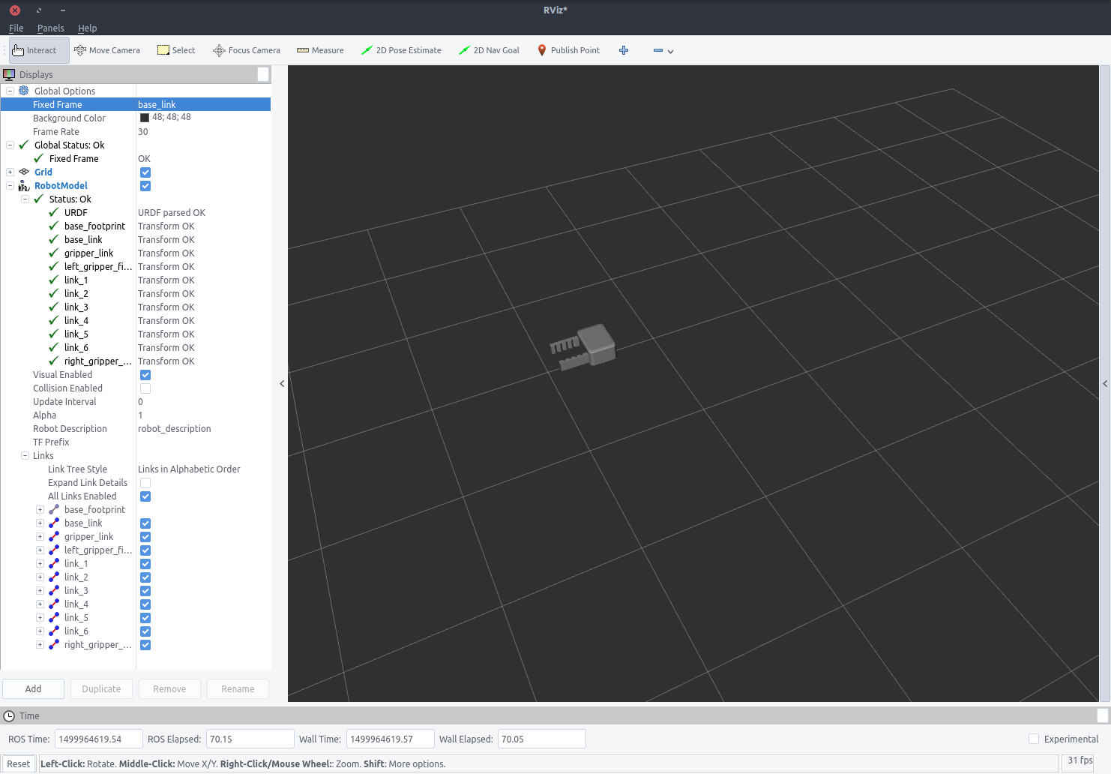The height and width of the screenshot is (774, 1111).
Task: Click the Background Color swatch
Action: coord(145,118)
